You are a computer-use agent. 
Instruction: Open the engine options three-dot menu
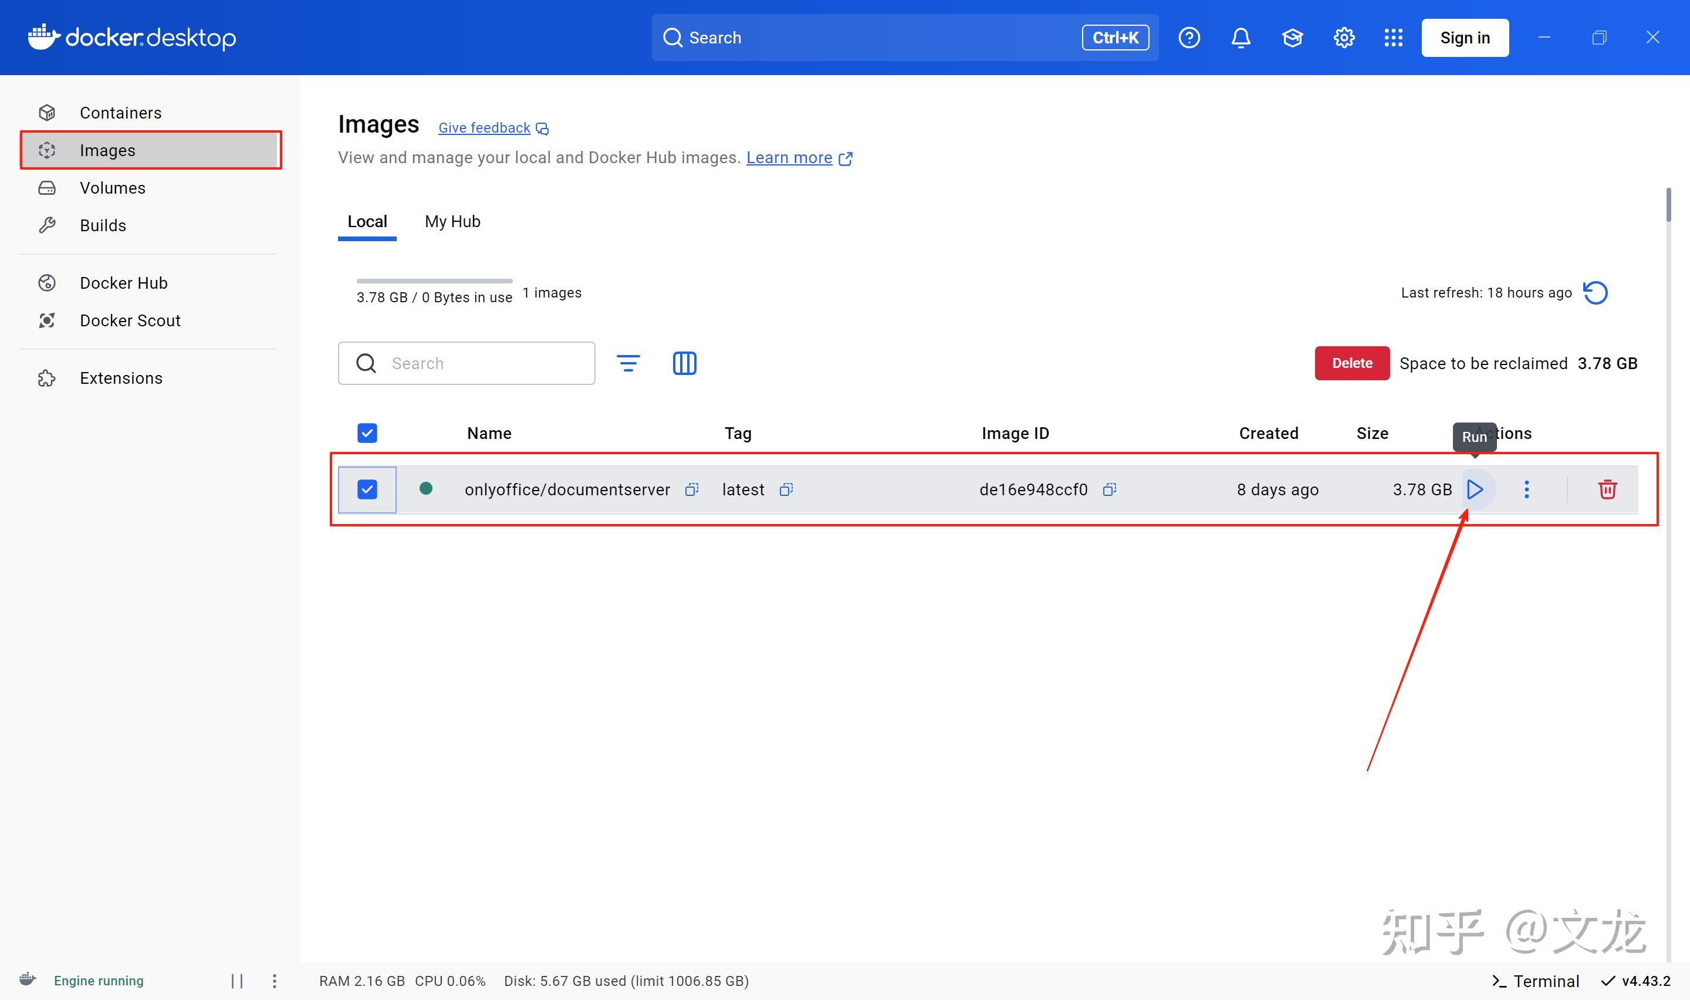[x=274, y=981]
